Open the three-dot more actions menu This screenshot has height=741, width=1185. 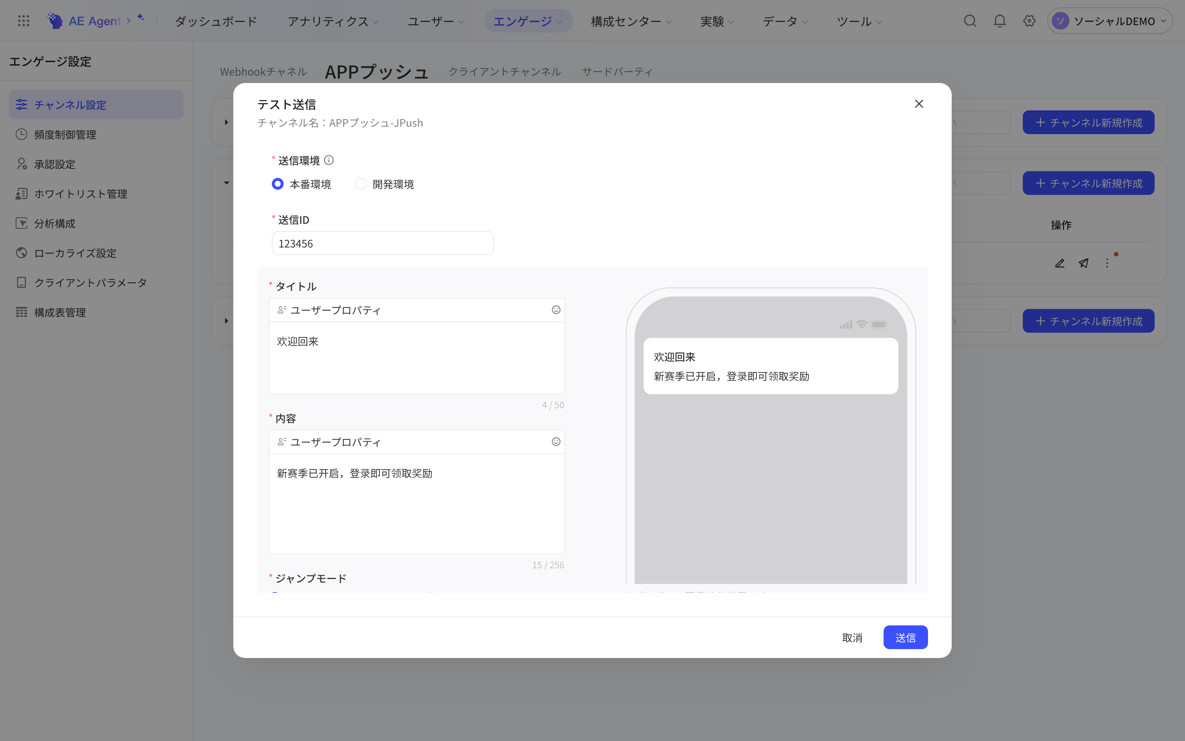pyautogui.click(x=1107, y=263)
